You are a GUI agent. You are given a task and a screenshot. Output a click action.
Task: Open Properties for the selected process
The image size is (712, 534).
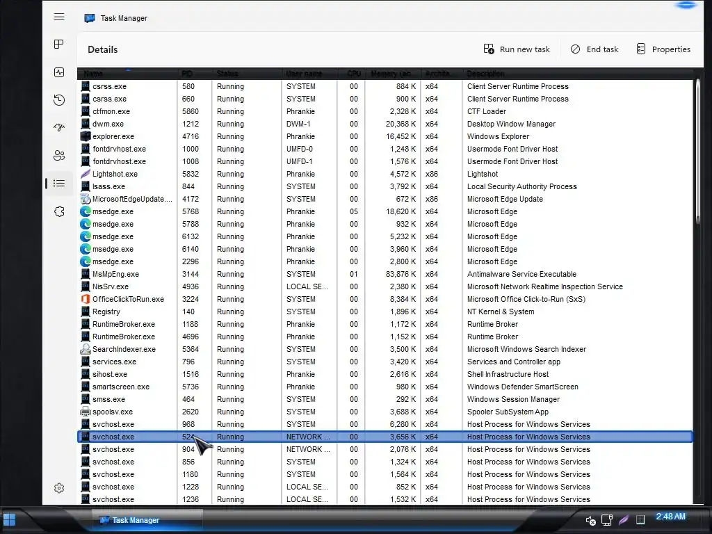663,49
